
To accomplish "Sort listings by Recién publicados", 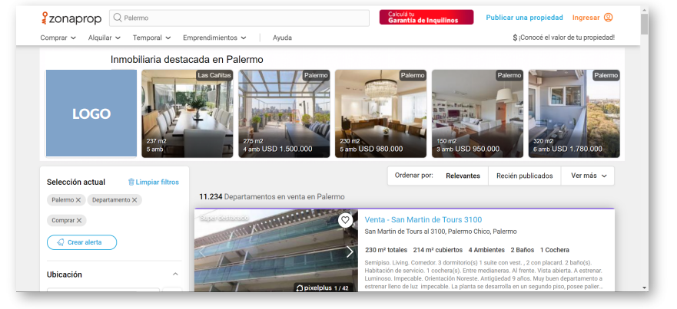I will [525, 176].
